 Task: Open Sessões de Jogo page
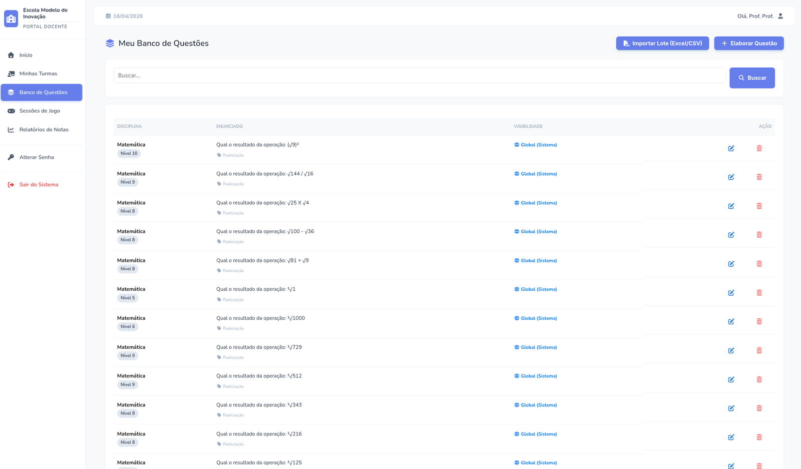40,111
